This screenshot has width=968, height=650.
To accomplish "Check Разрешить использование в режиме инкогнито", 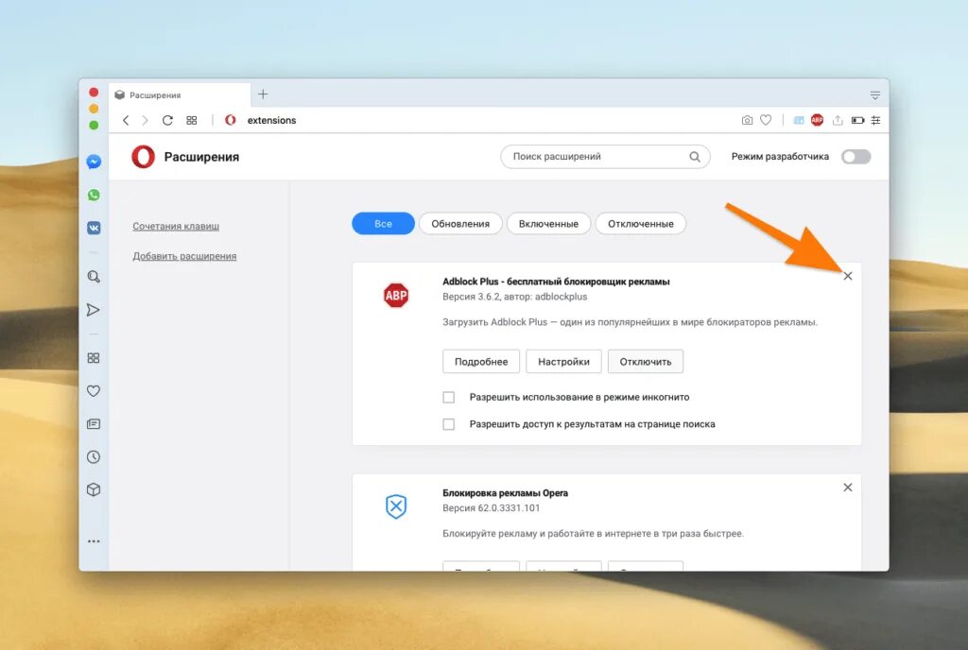I will [x=448, y=397].
